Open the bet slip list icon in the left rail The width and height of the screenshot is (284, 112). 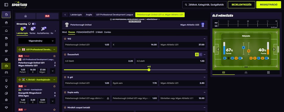click(x=6, y=38)
